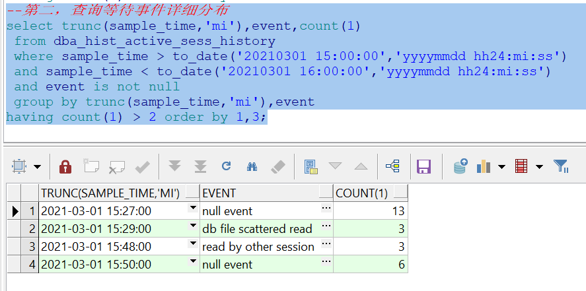
Task: Click the purple floppy disk save icon
Action: pyautogui.click(x=423, y=166)
